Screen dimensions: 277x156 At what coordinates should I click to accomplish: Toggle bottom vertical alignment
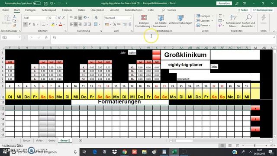click(x=80, y=18)
